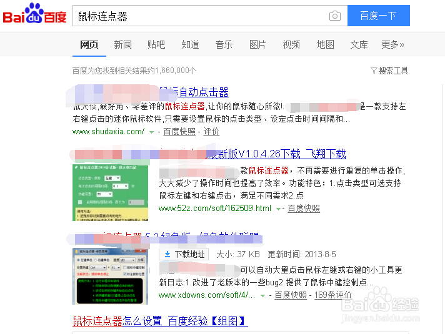
Task: Click the results count text 1,660,000个
Action: tap(176, 71)
